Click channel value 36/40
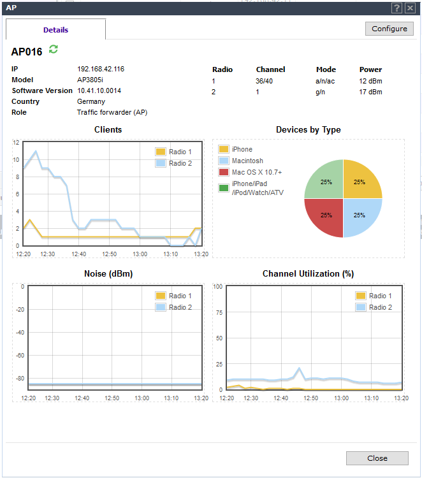 click(x=264, y=81)
